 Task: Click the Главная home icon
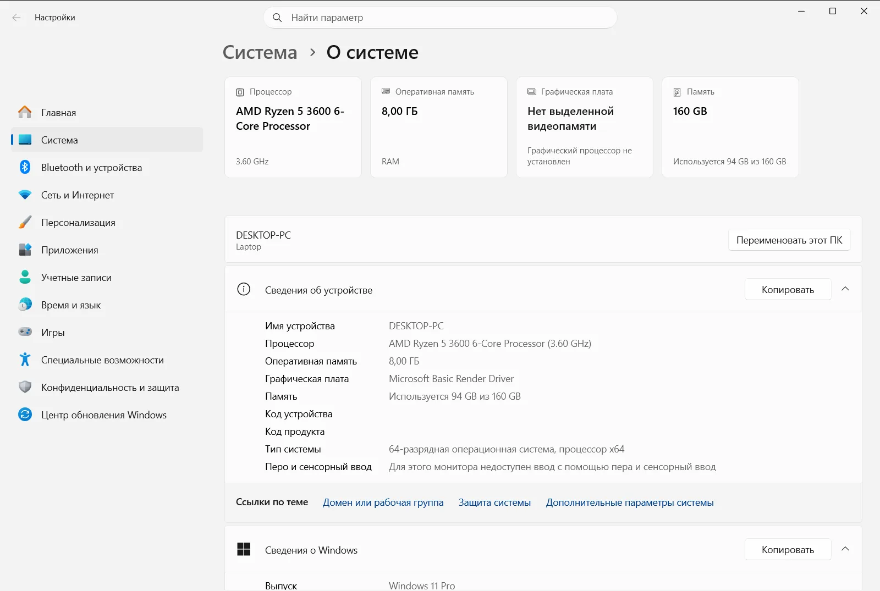[25, 112]
